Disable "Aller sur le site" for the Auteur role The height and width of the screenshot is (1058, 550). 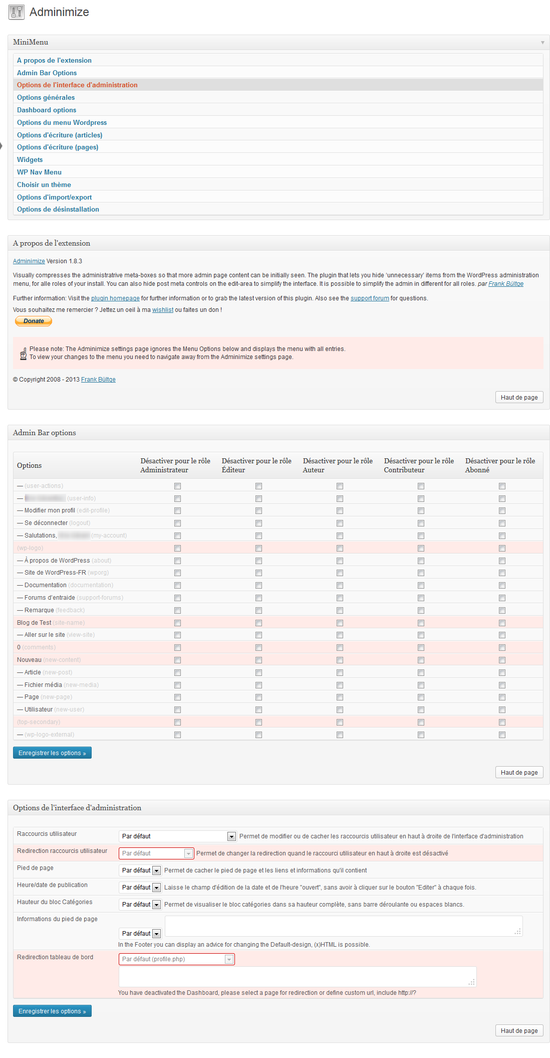coord(340,635)
